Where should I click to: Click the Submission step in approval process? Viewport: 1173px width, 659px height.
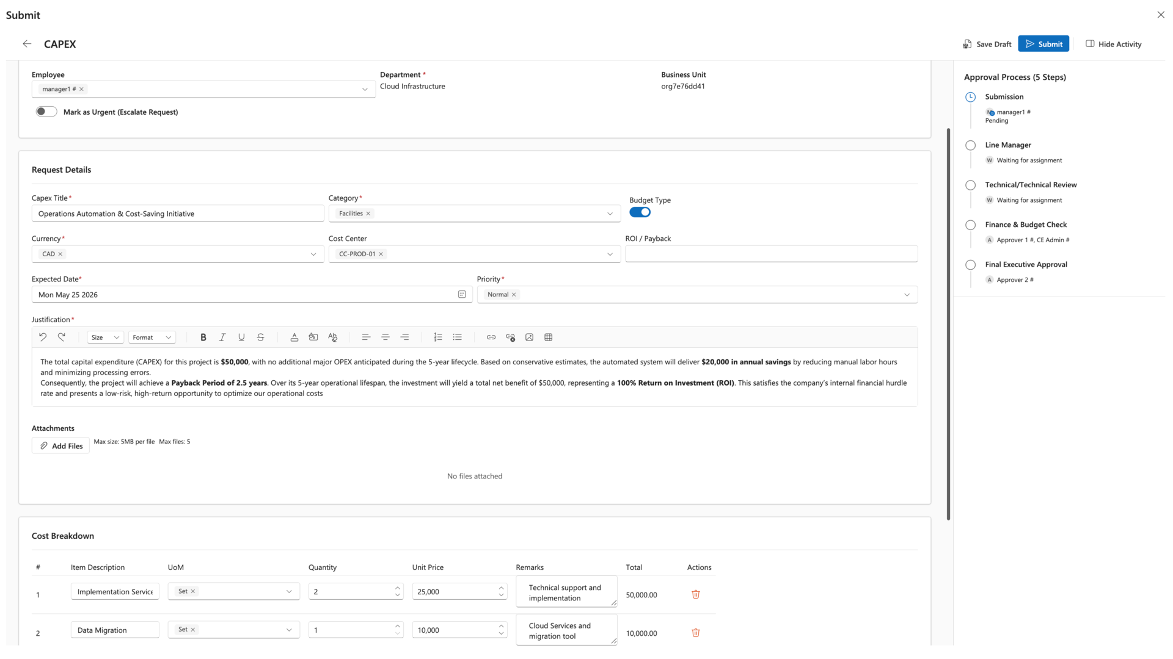pos(1004,96)
